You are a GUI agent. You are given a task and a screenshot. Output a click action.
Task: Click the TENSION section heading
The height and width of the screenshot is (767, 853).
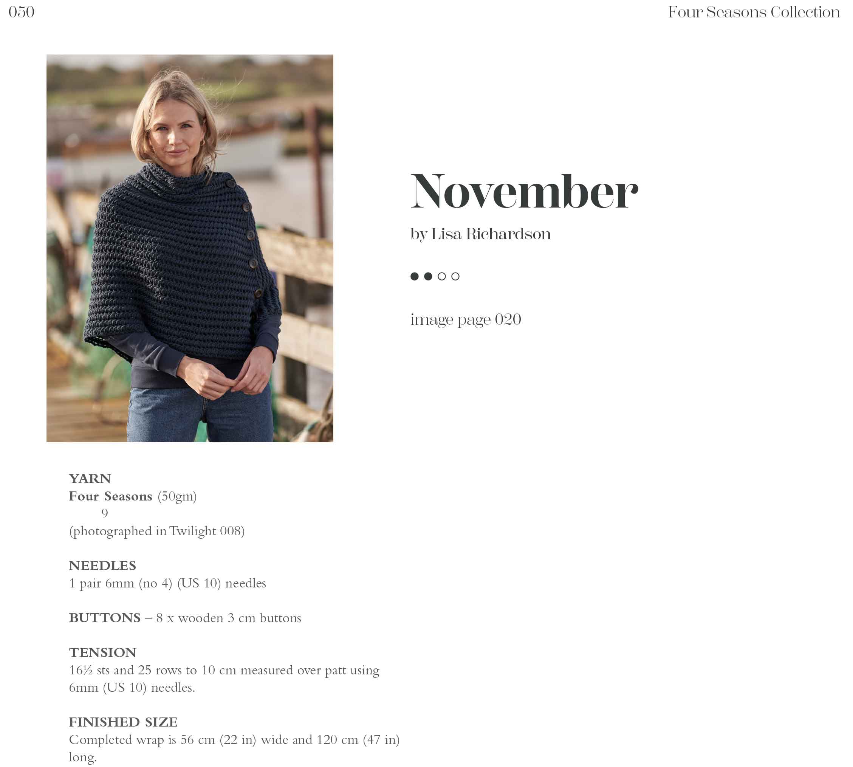[102, 652]
